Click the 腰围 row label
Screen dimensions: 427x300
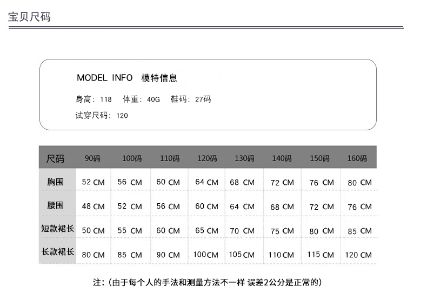tap(56, 205)
